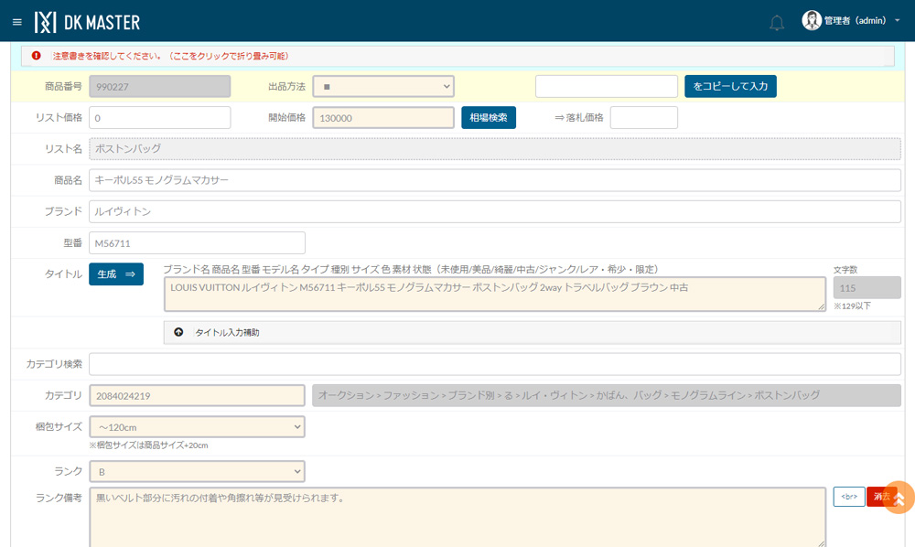Click the カテゴリ検索 input field
Viewport: 915px width, 547px height.
(495, 364)
